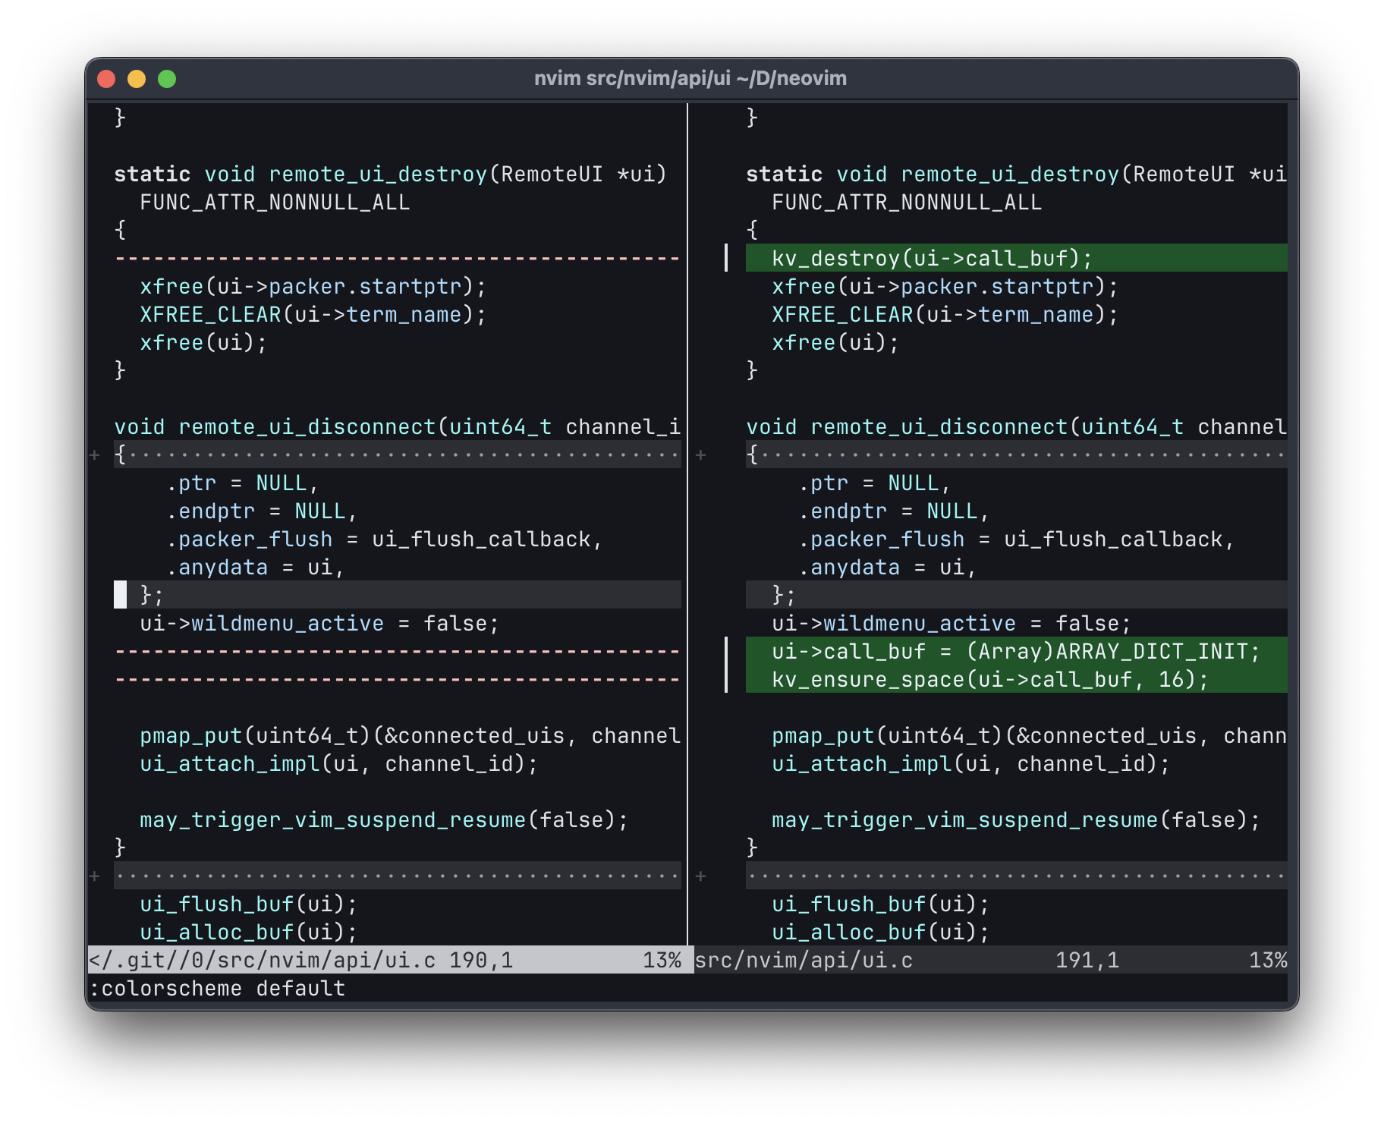Click the vertical separator between the two panes
Image resolution: width=1384 pixels, height=1123 pixels.
[689, 531]
